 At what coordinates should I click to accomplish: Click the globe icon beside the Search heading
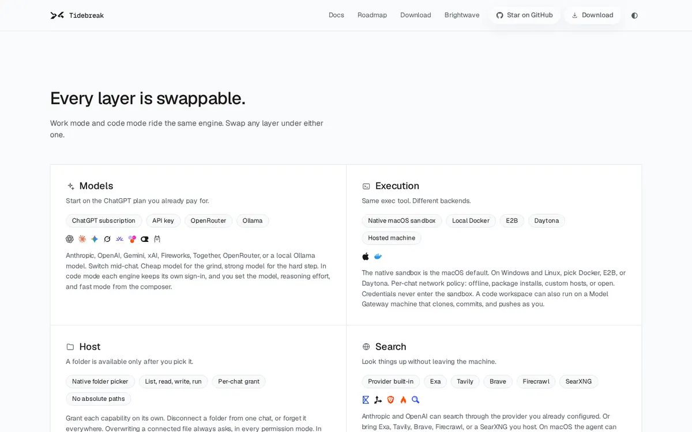point(366,347)
